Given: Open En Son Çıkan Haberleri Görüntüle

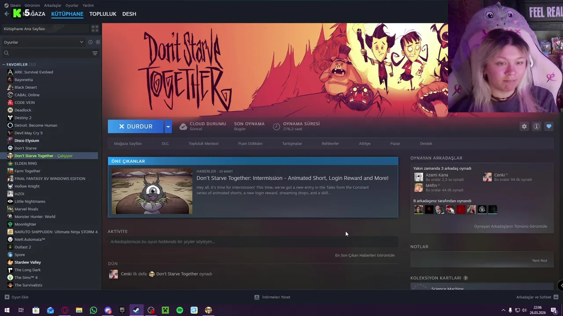Looking at the screenshot, I should pyautogui.click(x=365, y=255).
